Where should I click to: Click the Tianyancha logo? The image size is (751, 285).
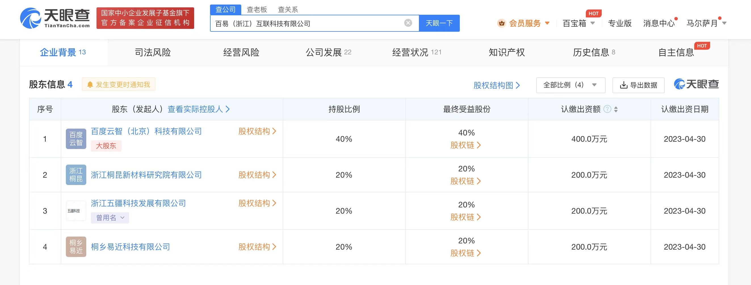(54, 18)
